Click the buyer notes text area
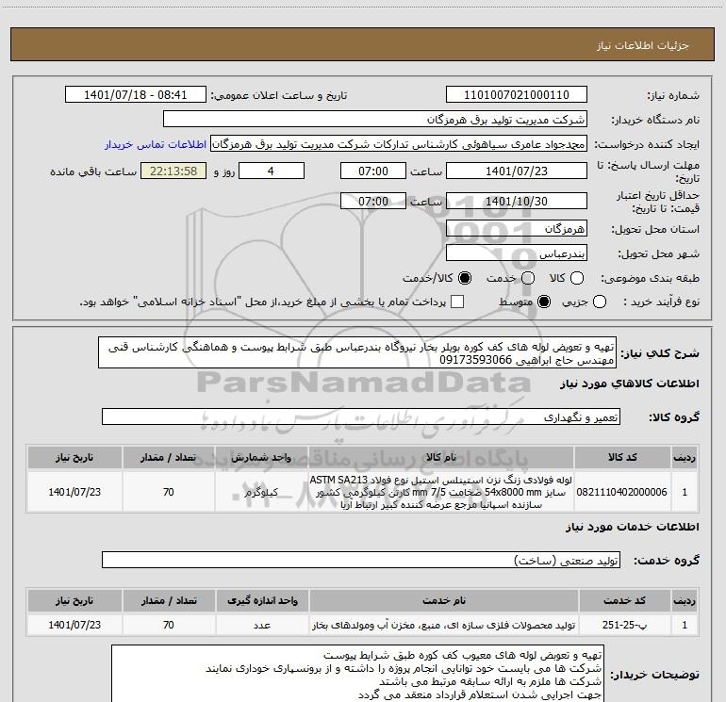The height and width of the screenshot is (702, 726). [357, 674]
